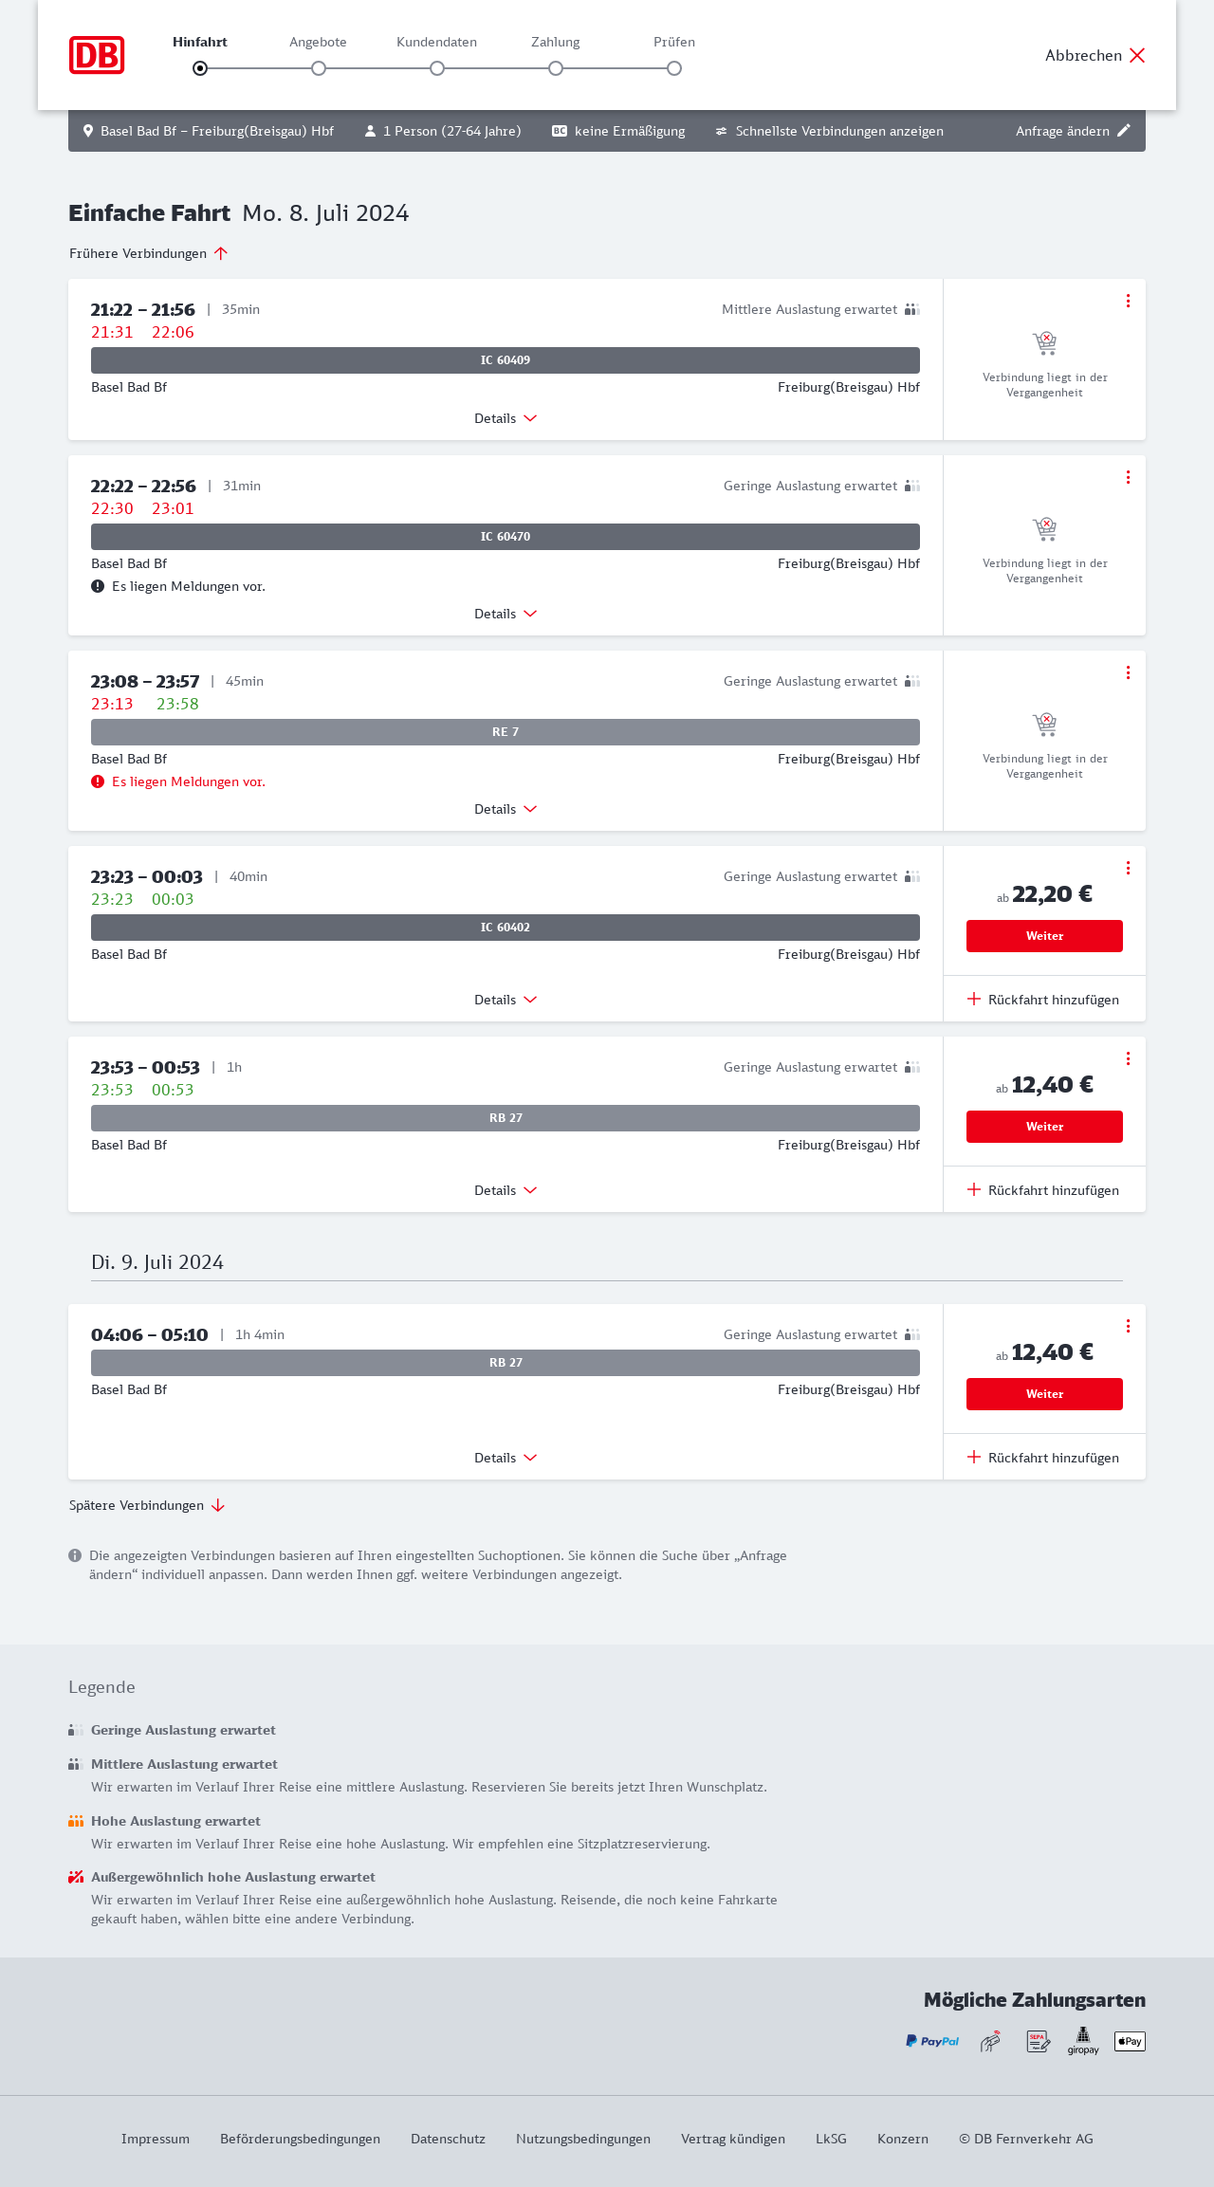Open three-dot menu for IC 60409 connection
The image size is (1214, 2187).
pos(1128,301)
